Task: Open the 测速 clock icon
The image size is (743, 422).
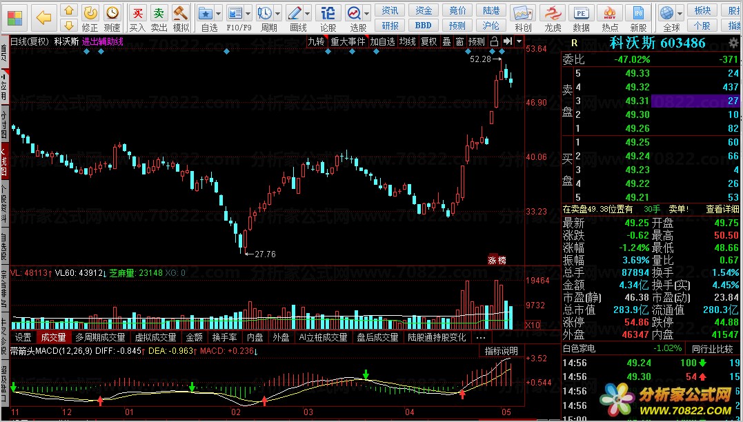Action: pos(112,13)
